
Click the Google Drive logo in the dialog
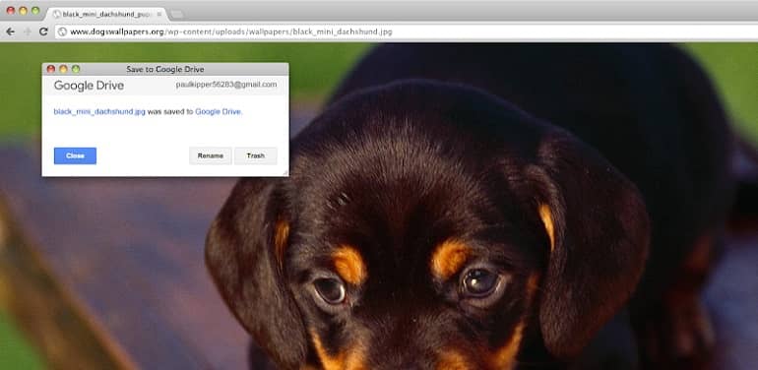pyautogui.click(x=89, y=86)
